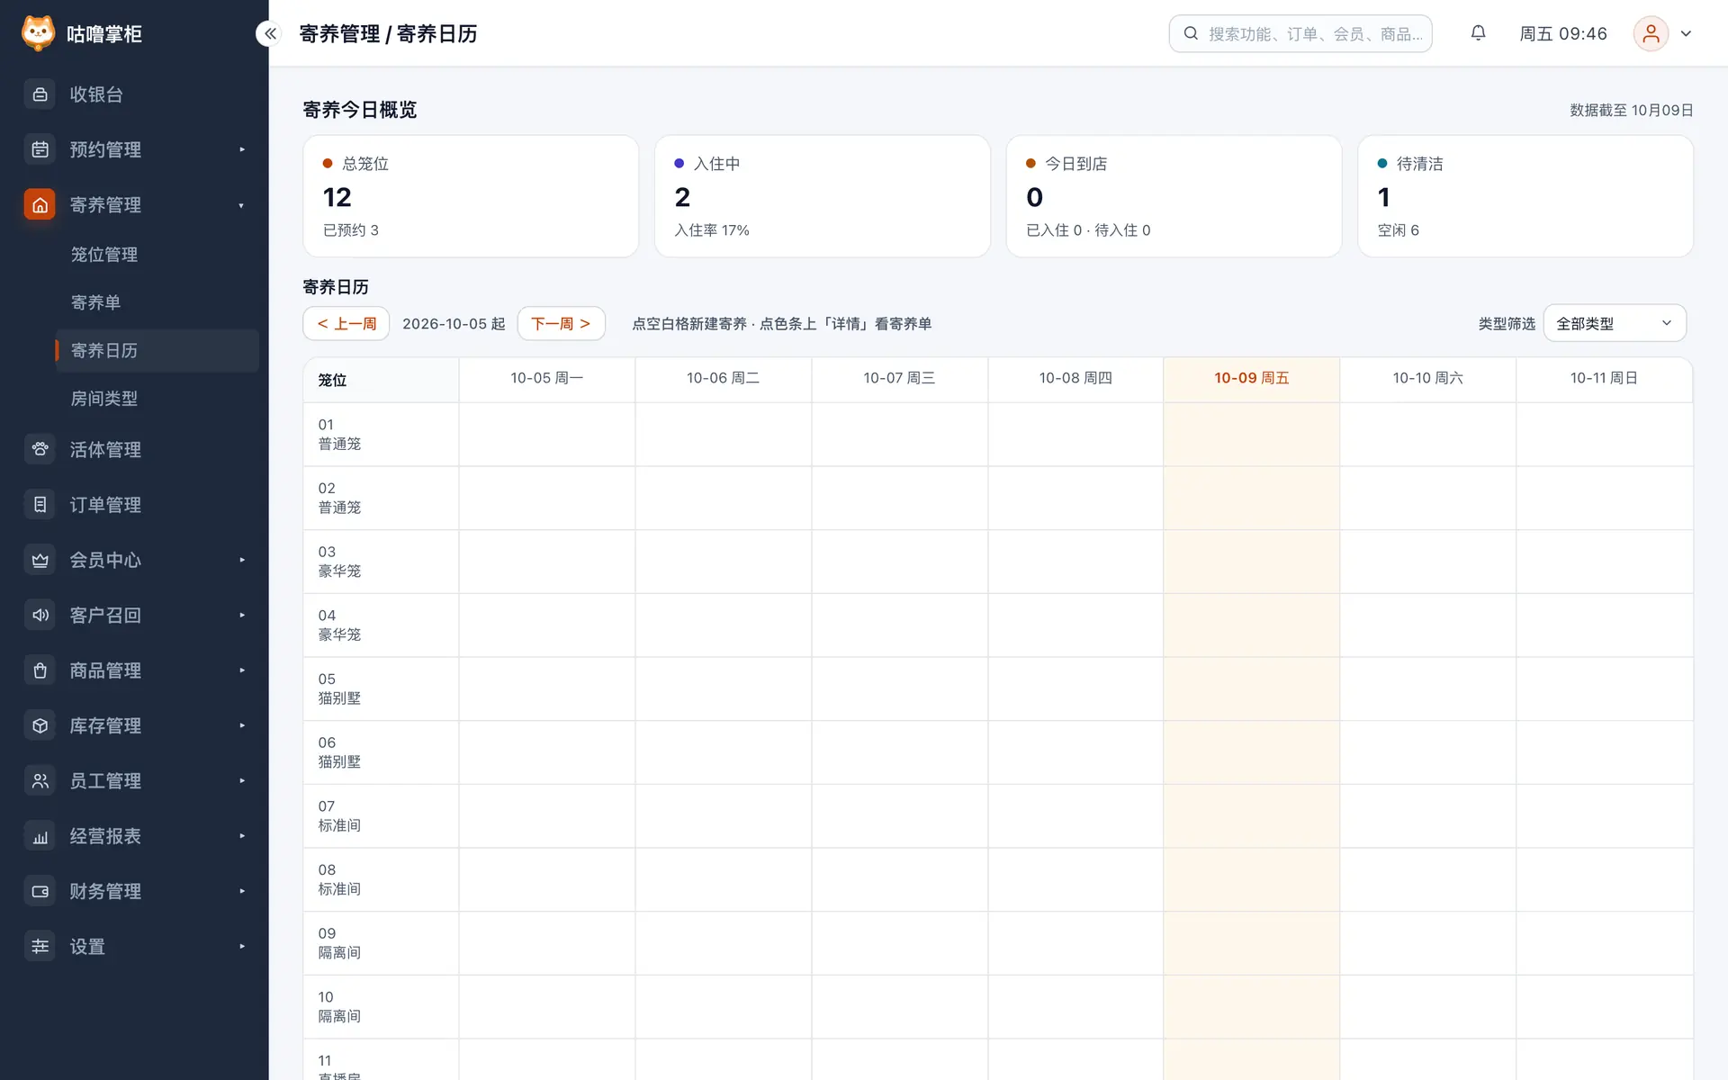Click the user avatar icon
Screen dimensions: 1728x1080
click(x=1651, y=33)
